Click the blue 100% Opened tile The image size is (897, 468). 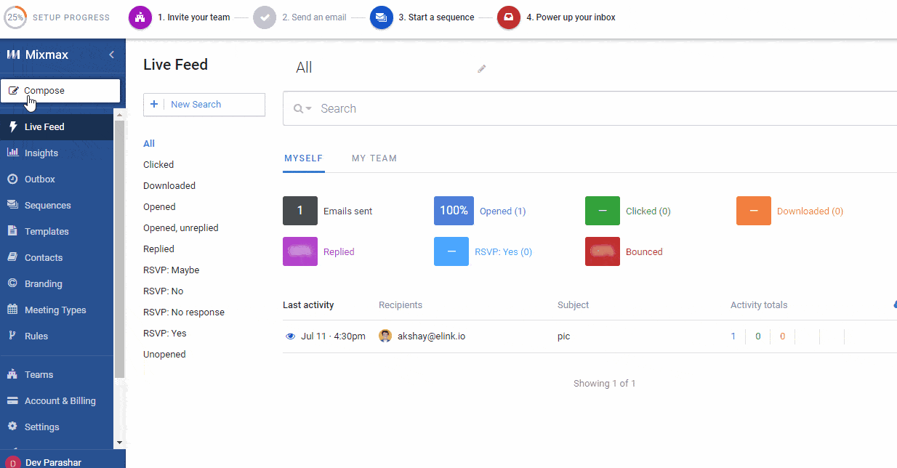454,211
